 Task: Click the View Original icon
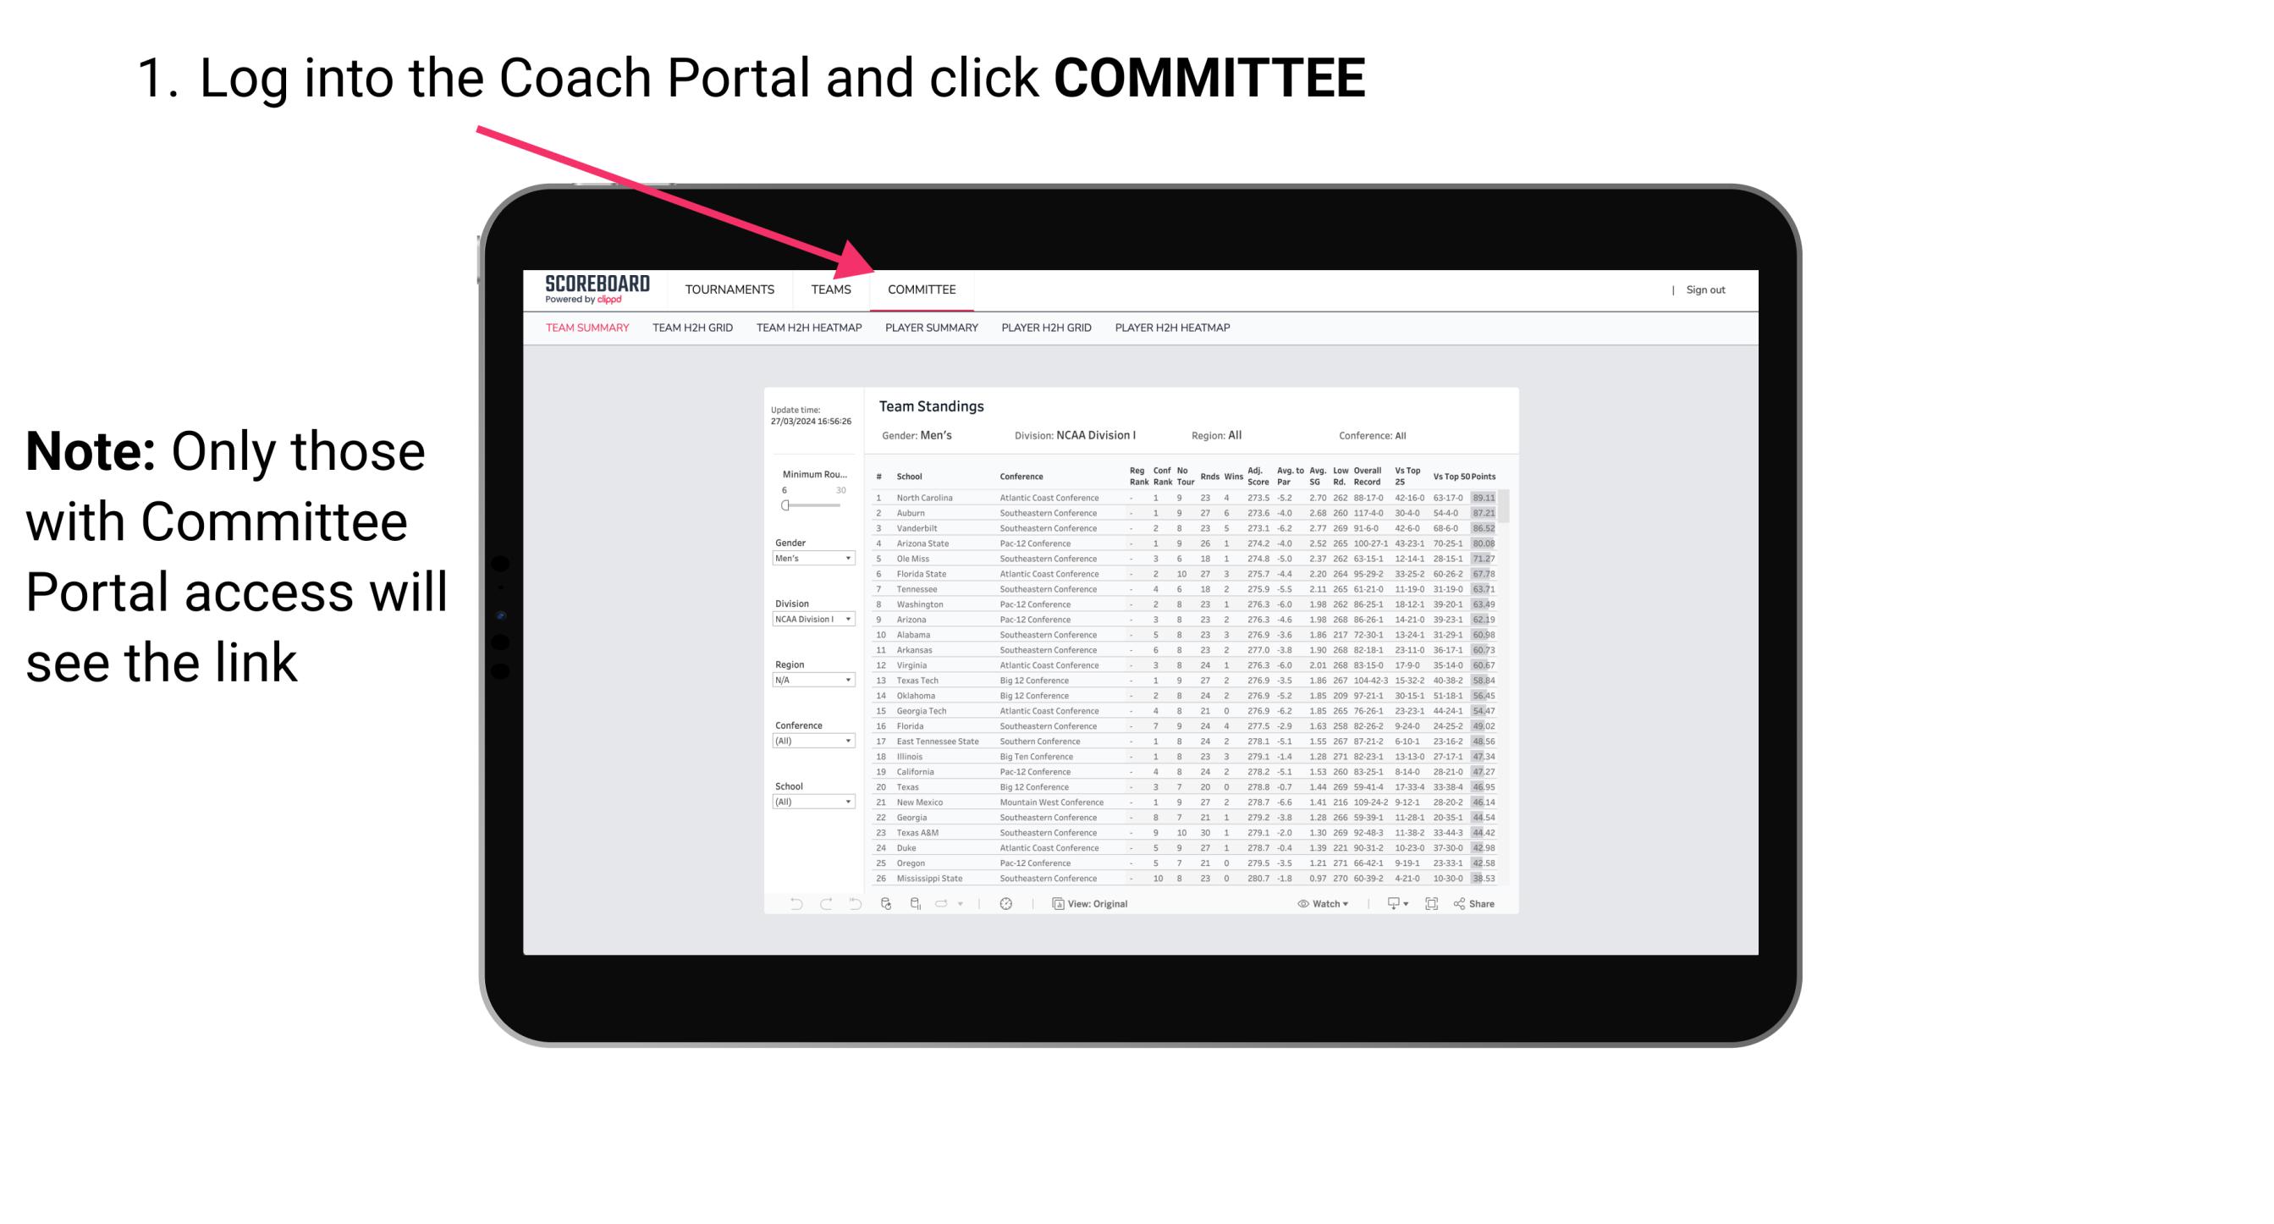click(x=1054, y=903)
